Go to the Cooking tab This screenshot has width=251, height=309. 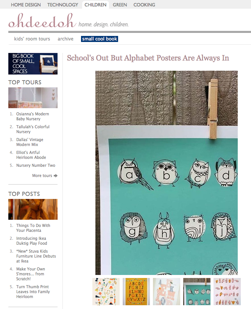click(144, 5)
